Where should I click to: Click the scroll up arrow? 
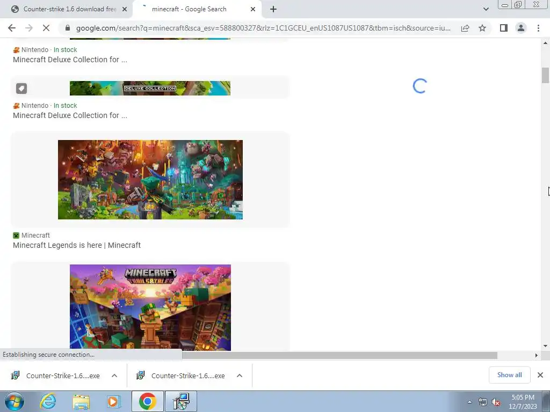tap(545, 43)
